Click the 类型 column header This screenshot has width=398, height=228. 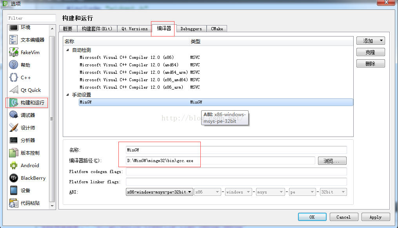tap(271, 41)
